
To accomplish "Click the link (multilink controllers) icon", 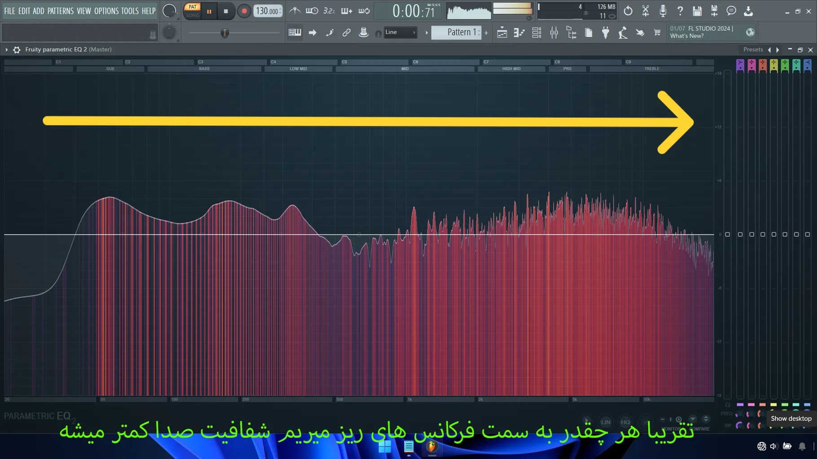I will pyautogui.click(x=347, y=32).
